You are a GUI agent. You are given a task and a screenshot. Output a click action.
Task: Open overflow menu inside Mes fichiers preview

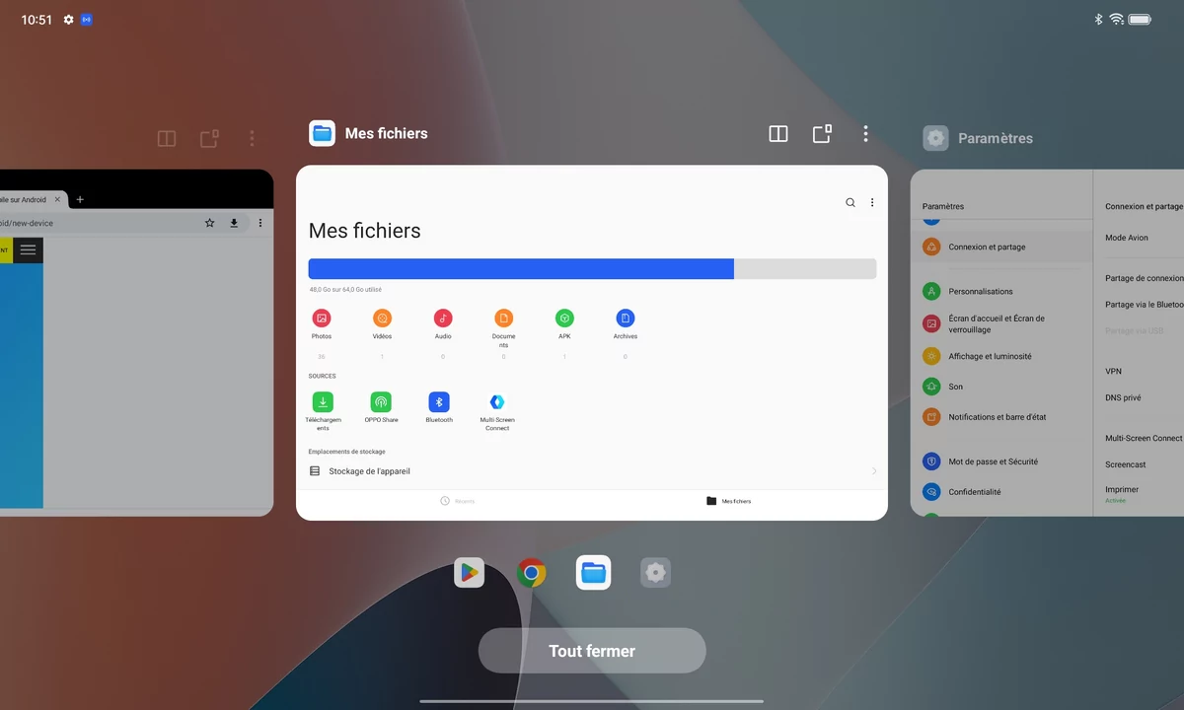click(x=872, y=202)
